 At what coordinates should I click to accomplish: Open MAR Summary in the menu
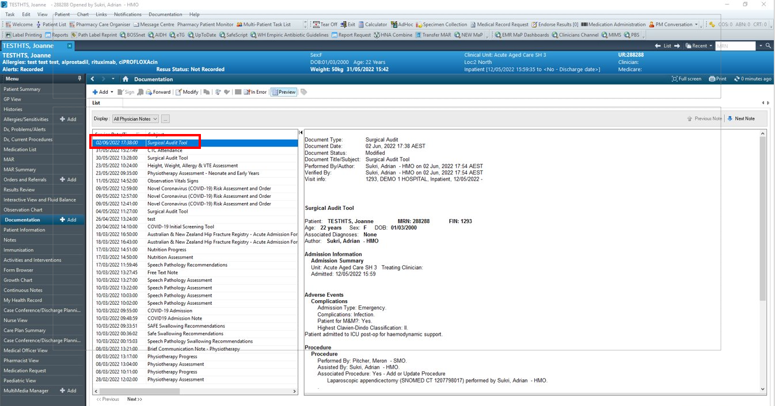(20, 170)
